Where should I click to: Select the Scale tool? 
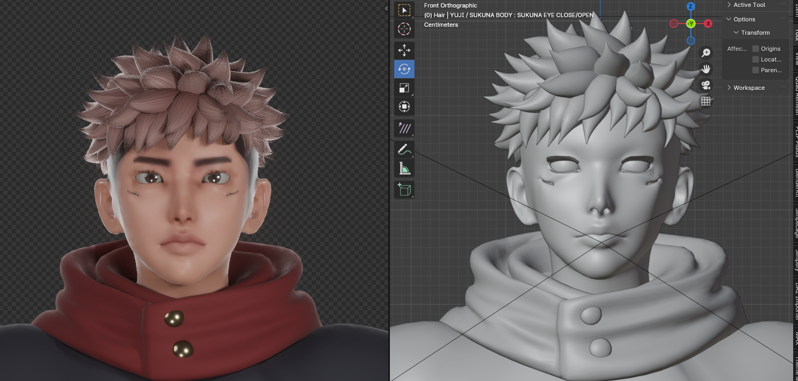click(x=404, y=88)
